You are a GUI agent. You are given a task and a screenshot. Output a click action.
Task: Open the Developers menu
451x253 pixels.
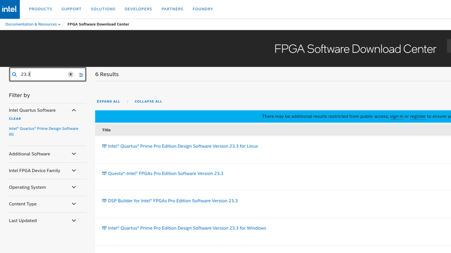[x=138, y=9]
